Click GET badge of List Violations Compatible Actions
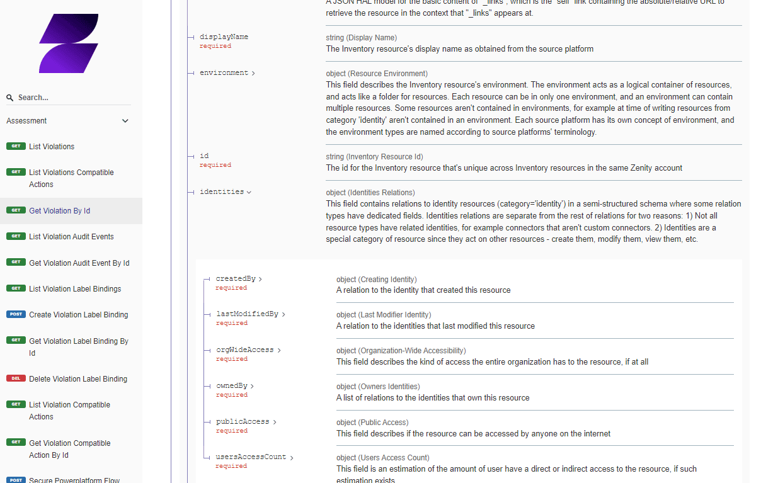This screenshot has width=761, height=483. tap(16, 172)
